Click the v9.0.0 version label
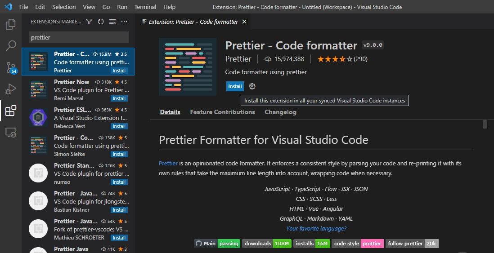This screenshot has height=253, width=494. [x=373, y=45]
